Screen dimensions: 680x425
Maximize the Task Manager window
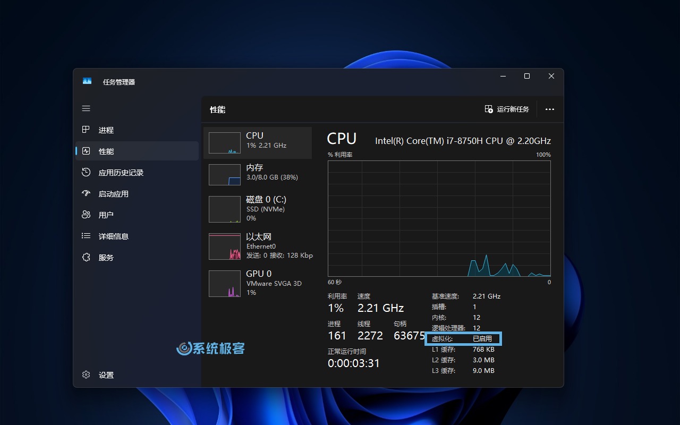pos(526,76)
